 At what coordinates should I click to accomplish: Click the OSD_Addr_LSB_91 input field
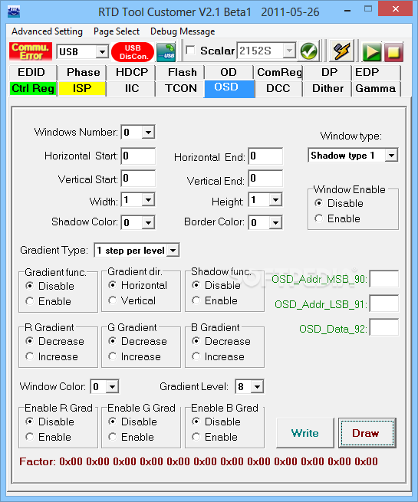click(x=384, y=303)
